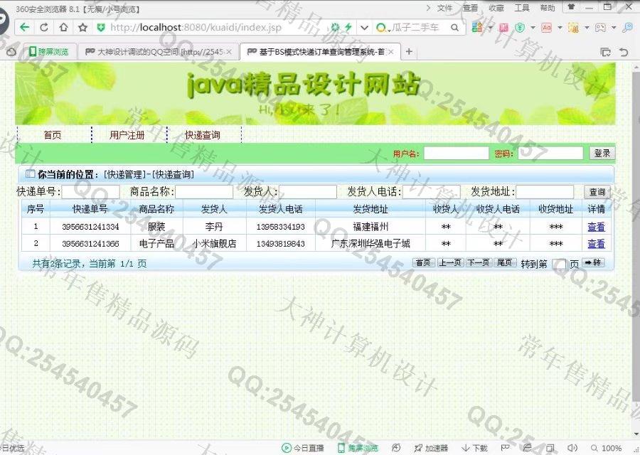Open 今日直播 in the status bar
This screenshot has width=640, height=455.
click(x=303, y=448)
